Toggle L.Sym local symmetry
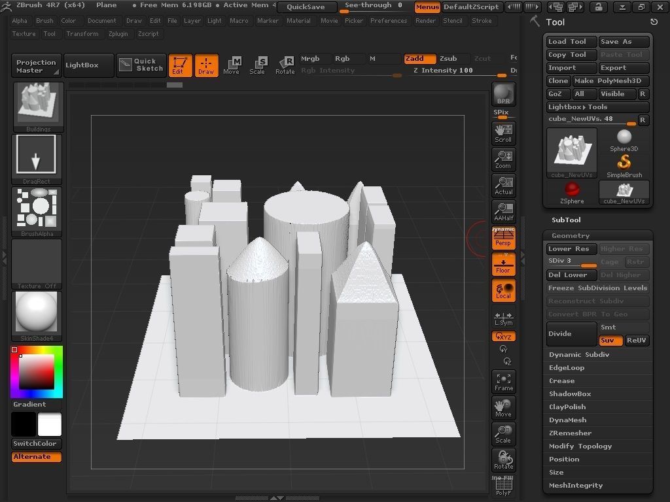Image resolution: width=670 pixels, height=502 pixels. [x=503, y=318]
